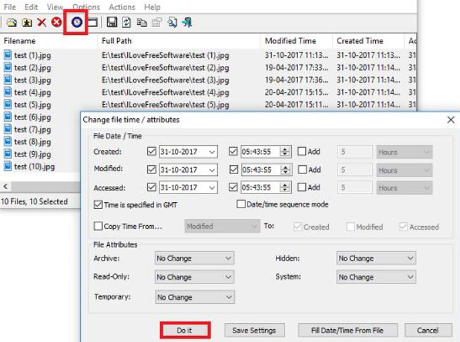This screenshot has height=342, width=460.
Task: Clear all files with red circle icon
Action: [x=56, y=22]
